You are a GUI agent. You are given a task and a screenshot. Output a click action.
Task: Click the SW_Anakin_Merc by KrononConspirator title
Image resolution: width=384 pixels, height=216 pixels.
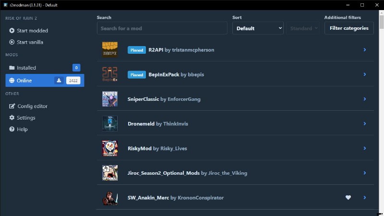pos(175,198)
